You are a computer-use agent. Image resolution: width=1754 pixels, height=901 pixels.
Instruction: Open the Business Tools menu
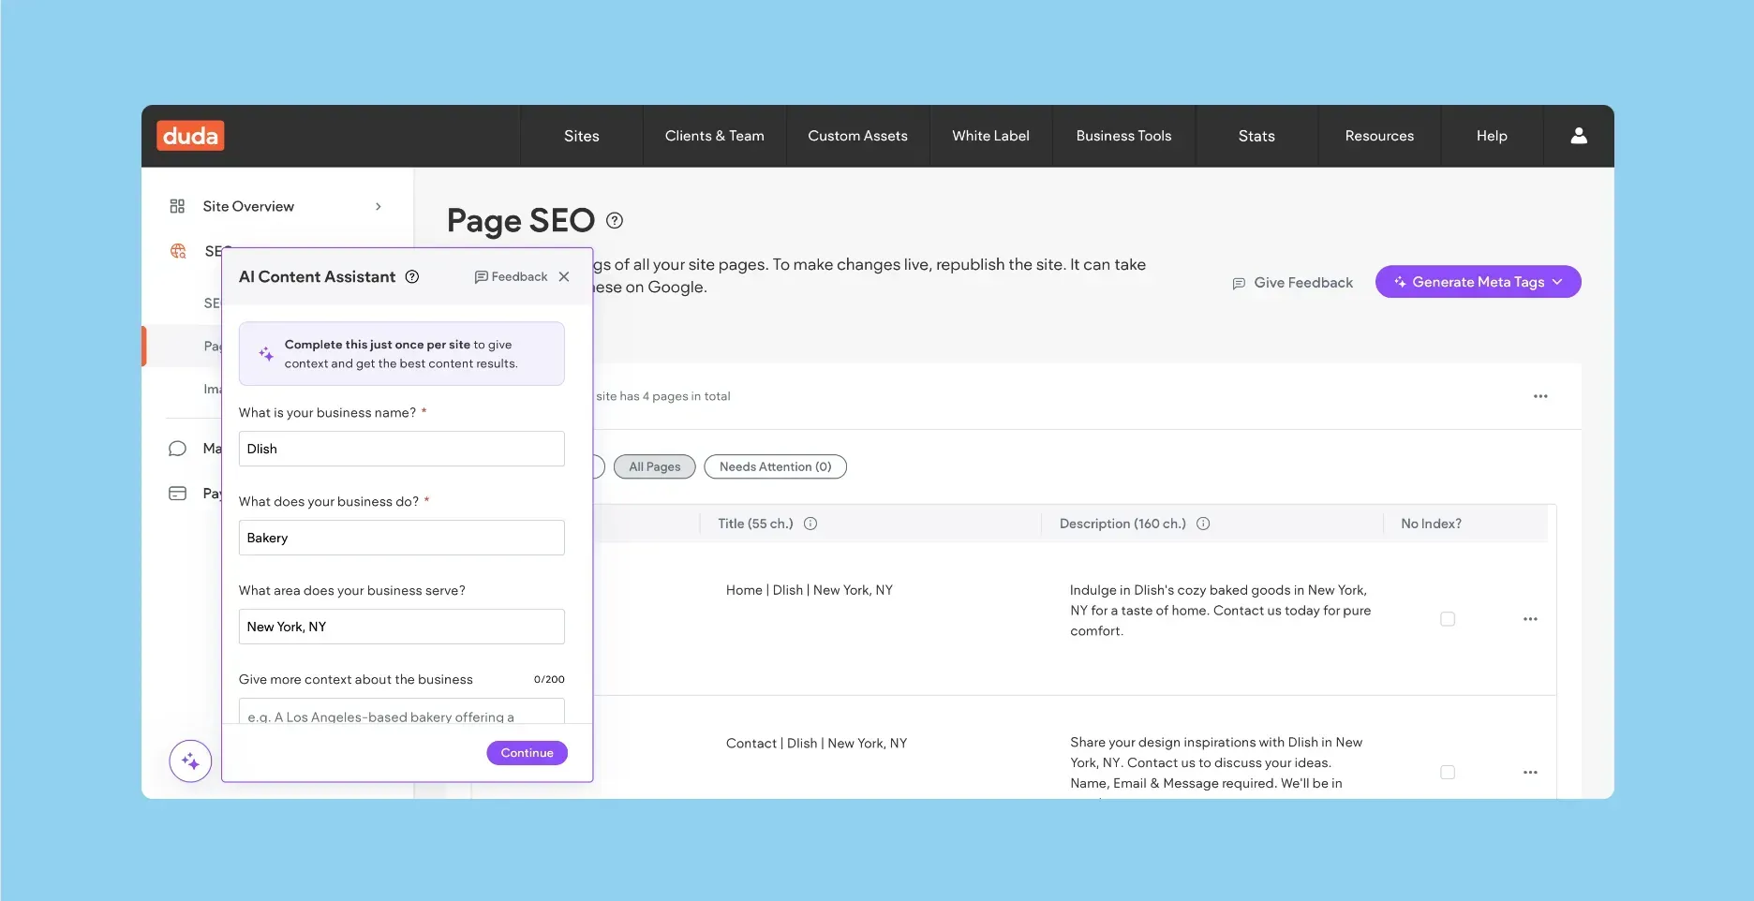pos(1124,136)
